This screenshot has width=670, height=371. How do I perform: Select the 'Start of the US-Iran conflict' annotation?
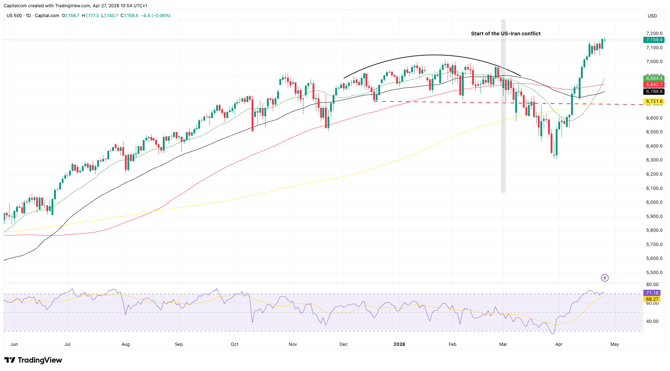click(505, 34)
